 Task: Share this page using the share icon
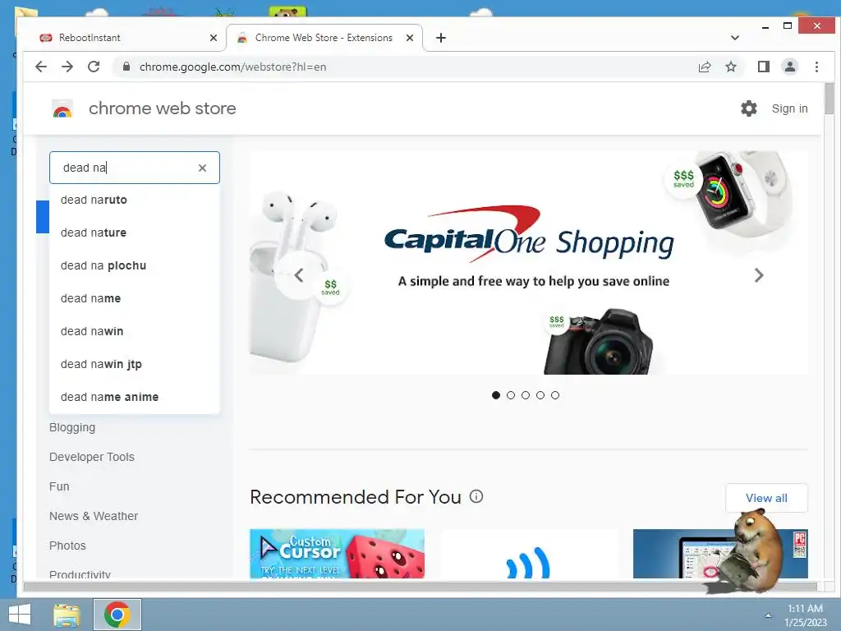click(704, 67)
